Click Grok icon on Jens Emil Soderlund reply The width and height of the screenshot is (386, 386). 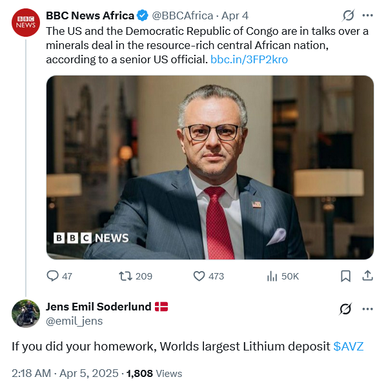coord(345,309)
